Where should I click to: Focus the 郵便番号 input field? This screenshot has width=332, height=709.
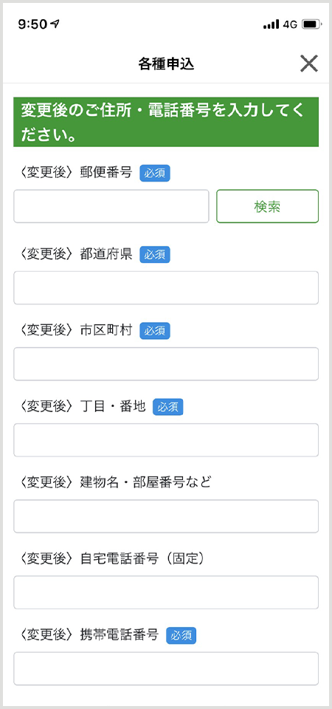click(111, 206)
